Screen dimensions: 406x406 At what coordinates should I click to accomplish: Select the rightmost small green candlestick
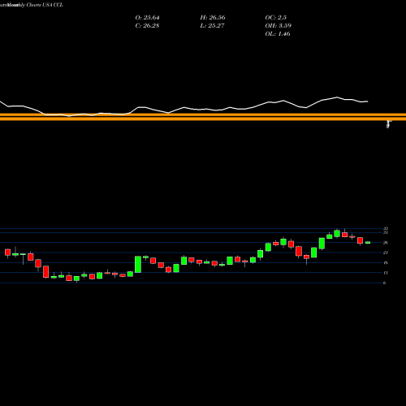pyautogui.click(x=368, y=243)
